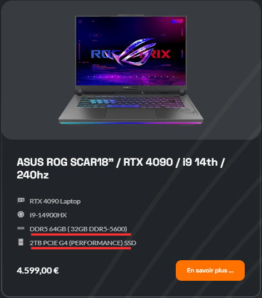Click the '240hz' text in the product title
This screenshot has width=262, height=298.
tap(33, 175)
